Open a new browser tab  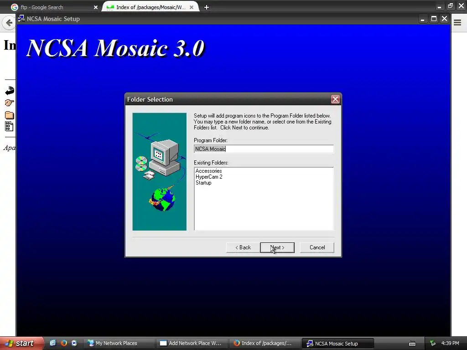207,7
